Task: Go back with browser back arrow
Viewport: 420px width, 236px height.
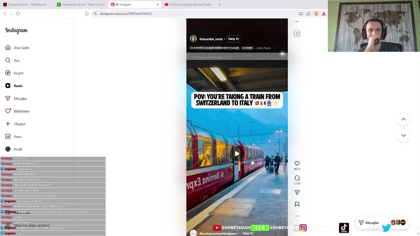Action: pos(5,13)
